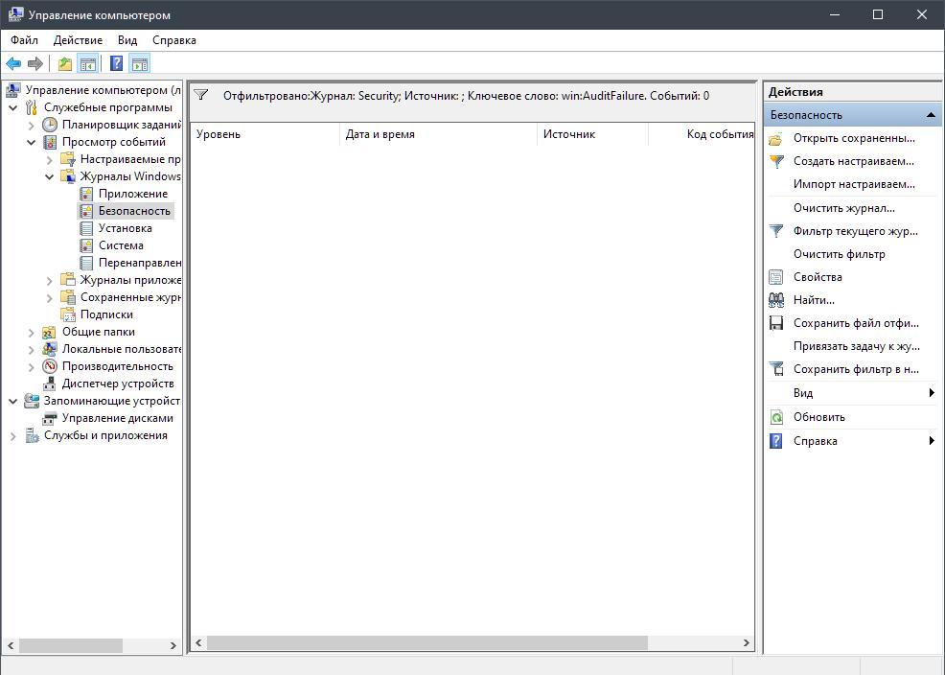Viewport: 945px width, 675px height.
Task: Click the blue Help toolbar icon
Action: click(117, 63)
